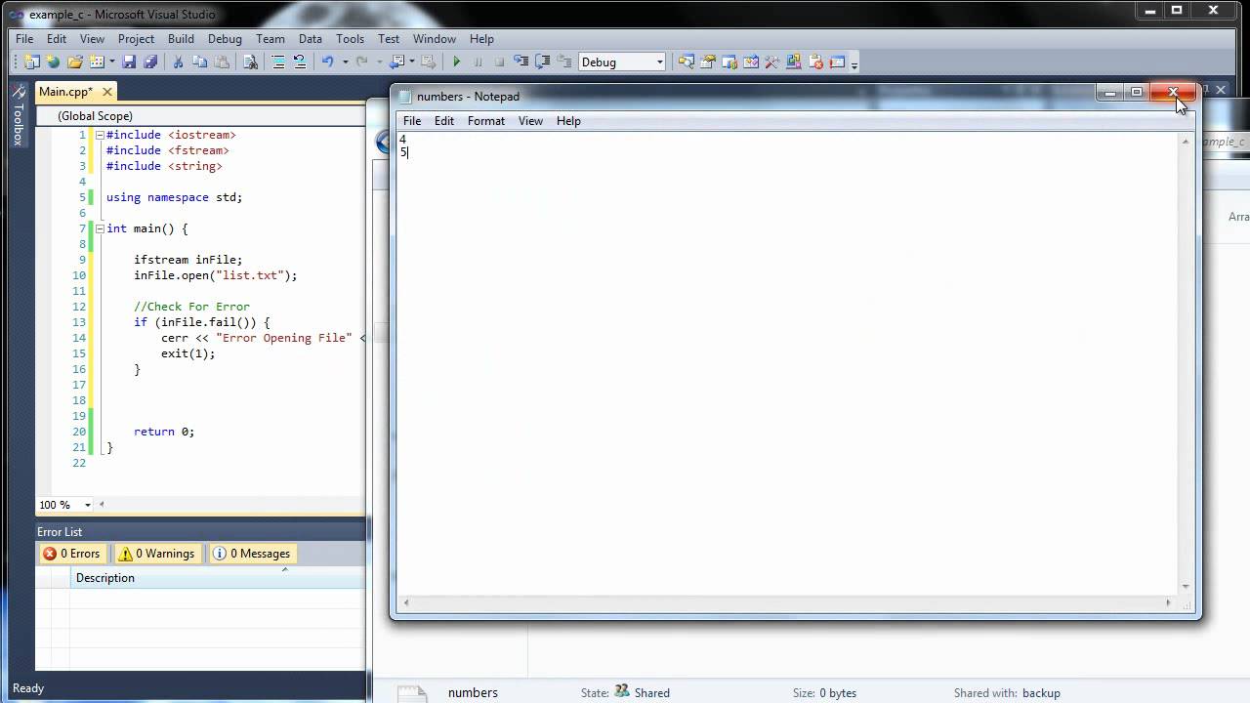Collapse the #include block on line 1
This screenshot has height=703, width=1250.
tap(100, 135)
